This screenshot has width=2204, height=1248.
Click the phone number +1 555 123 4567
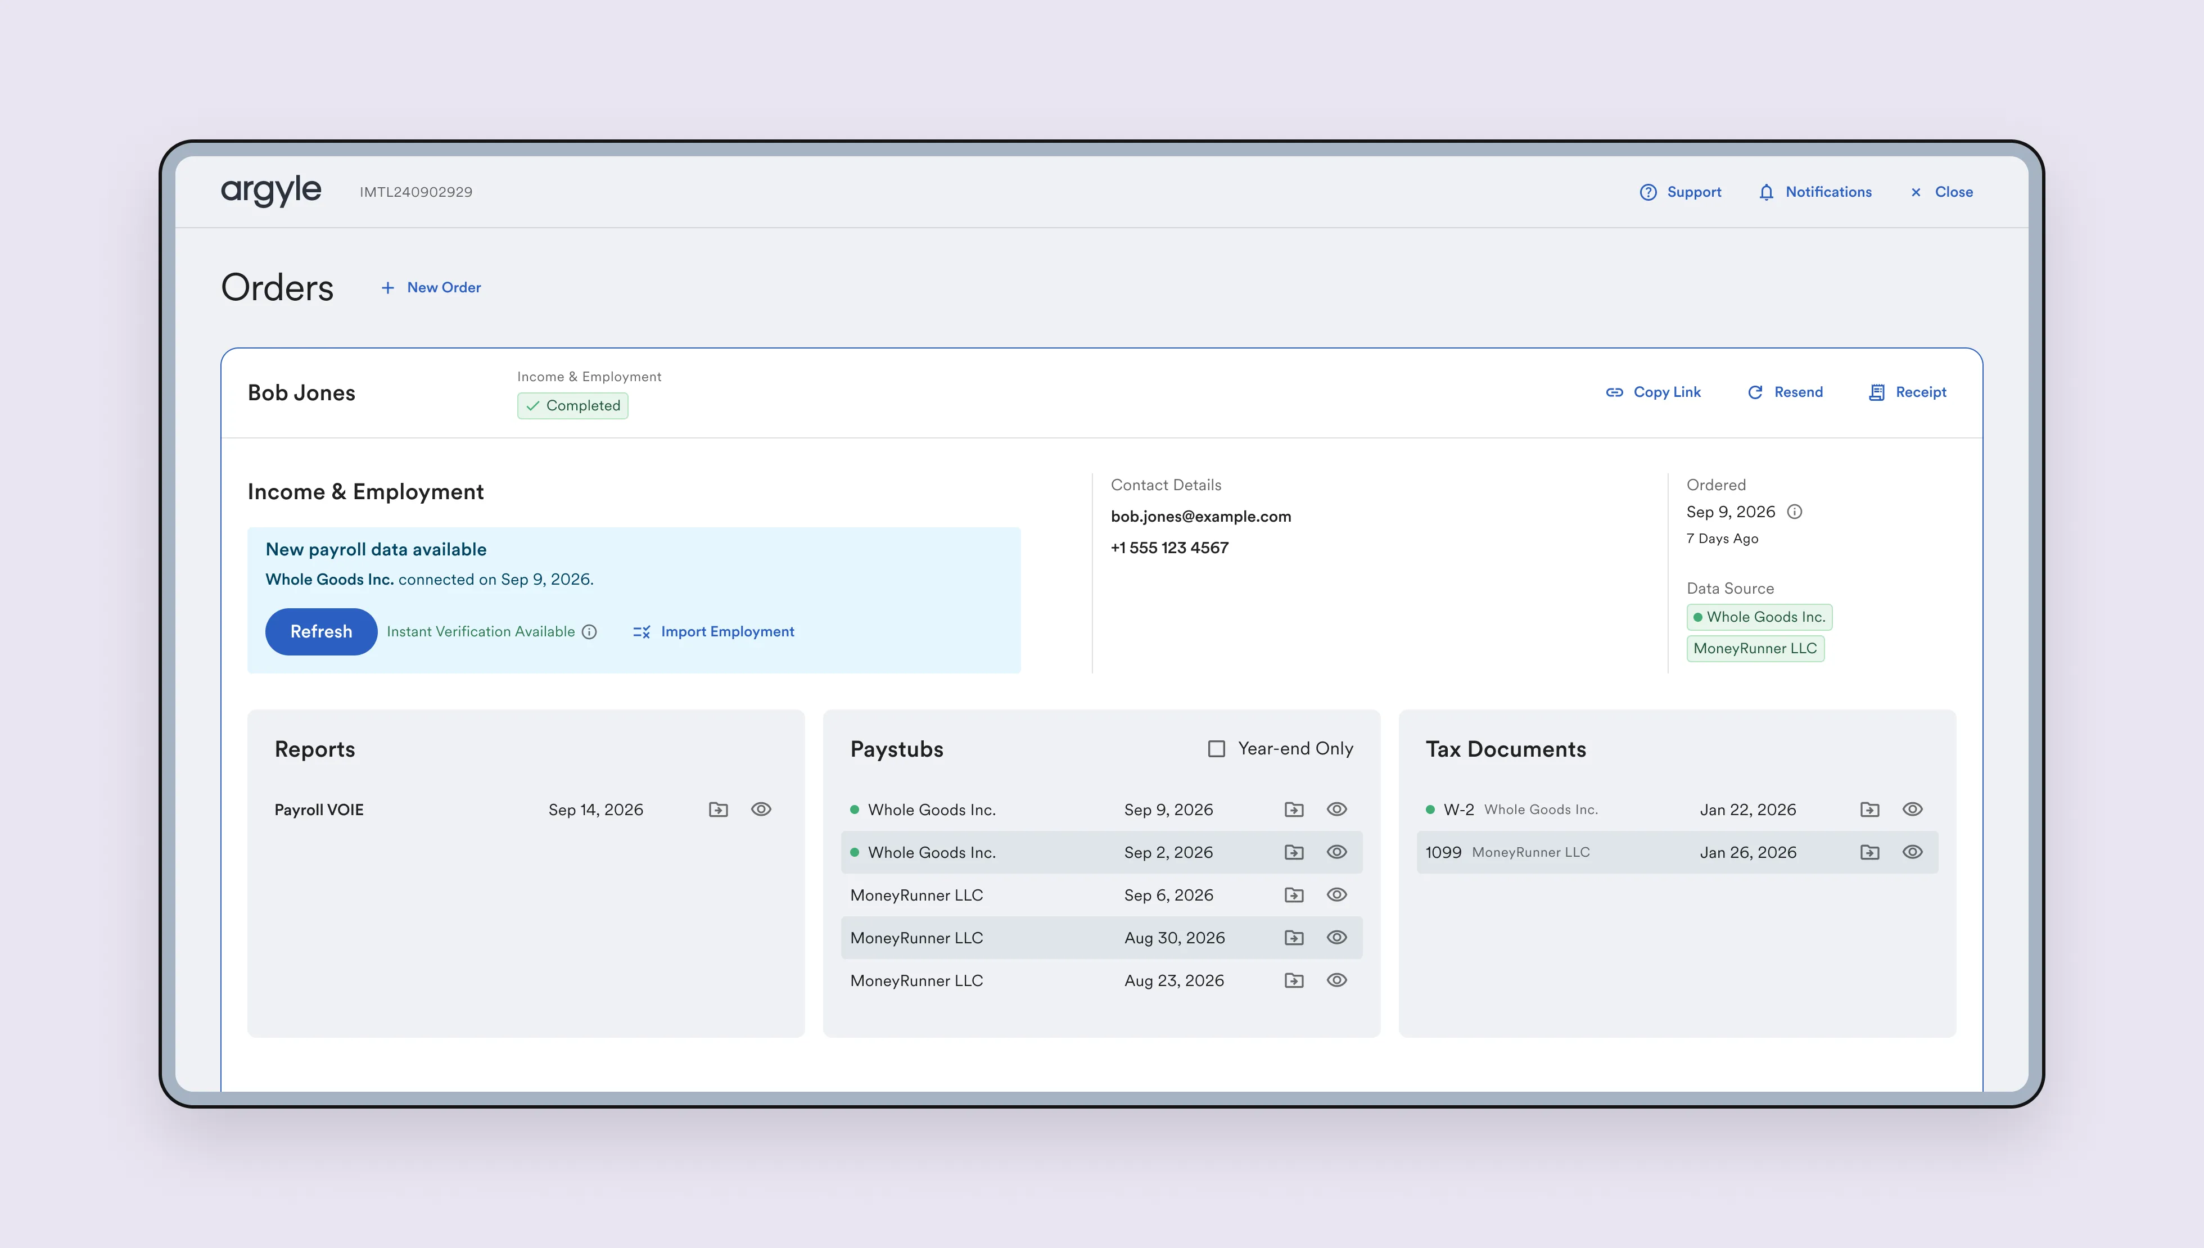pyautogui.click(x=1169, y=549)
